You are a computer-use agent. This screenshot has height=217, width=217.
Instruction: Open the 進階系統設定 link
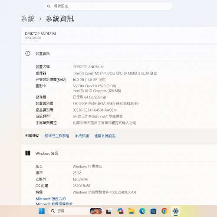click(x=105, y=136)
